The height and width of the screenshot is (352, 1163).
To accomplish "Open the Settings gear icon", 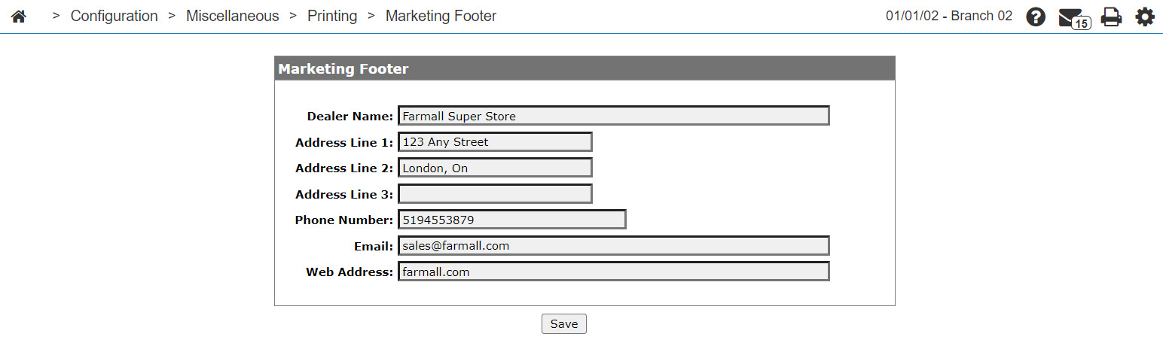I will click(1145, 17).
